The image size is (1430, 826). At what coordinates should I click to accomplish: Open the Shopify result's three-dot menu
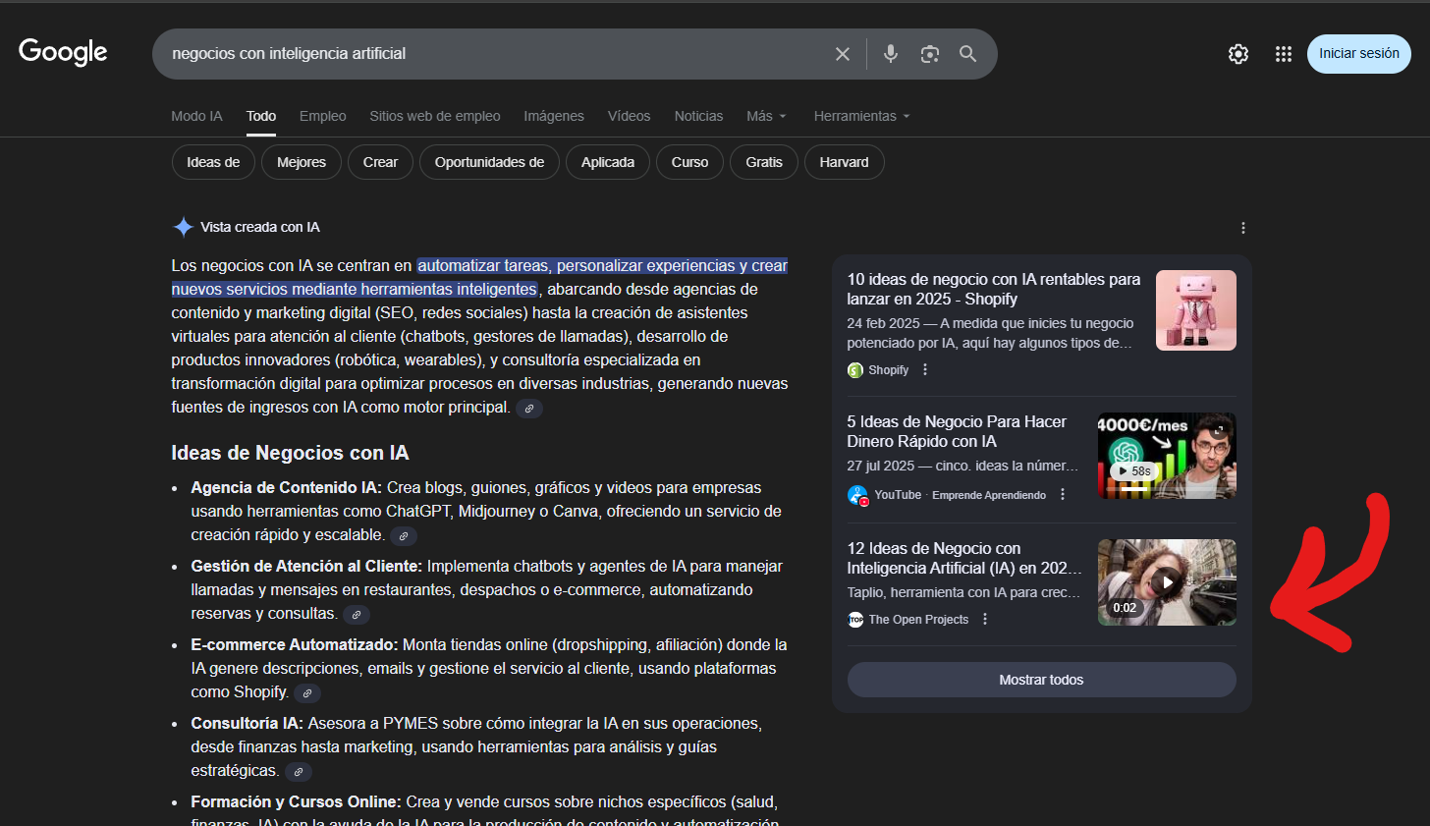pos(925,370)
